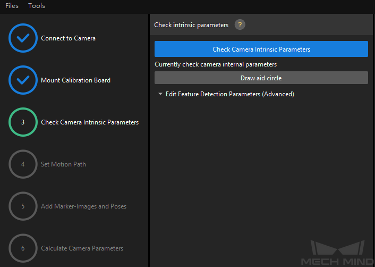Click the Draw aid circle button
Viewport: 375px width, 267px height.
[261, 78]
